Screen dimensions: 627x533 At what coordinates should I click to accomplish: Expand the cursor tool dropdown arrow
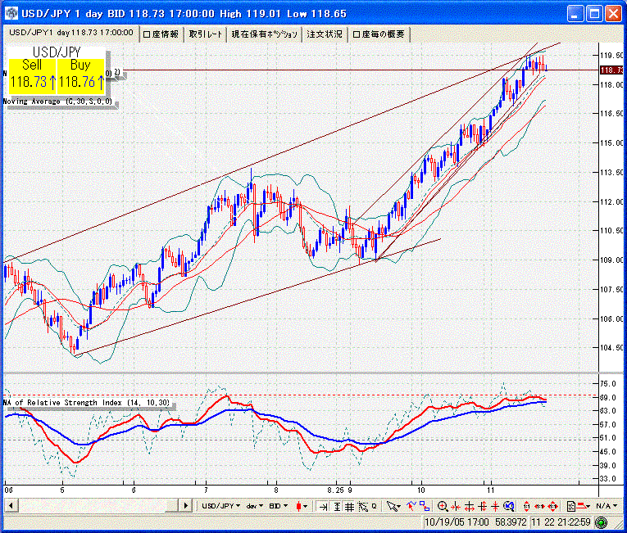tap(399, 507)
